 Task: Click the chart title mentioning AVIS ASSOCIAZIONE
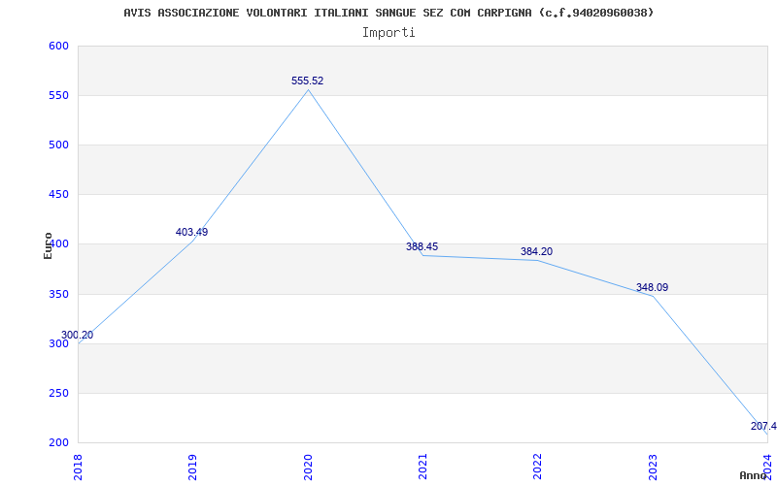point(388,13)
